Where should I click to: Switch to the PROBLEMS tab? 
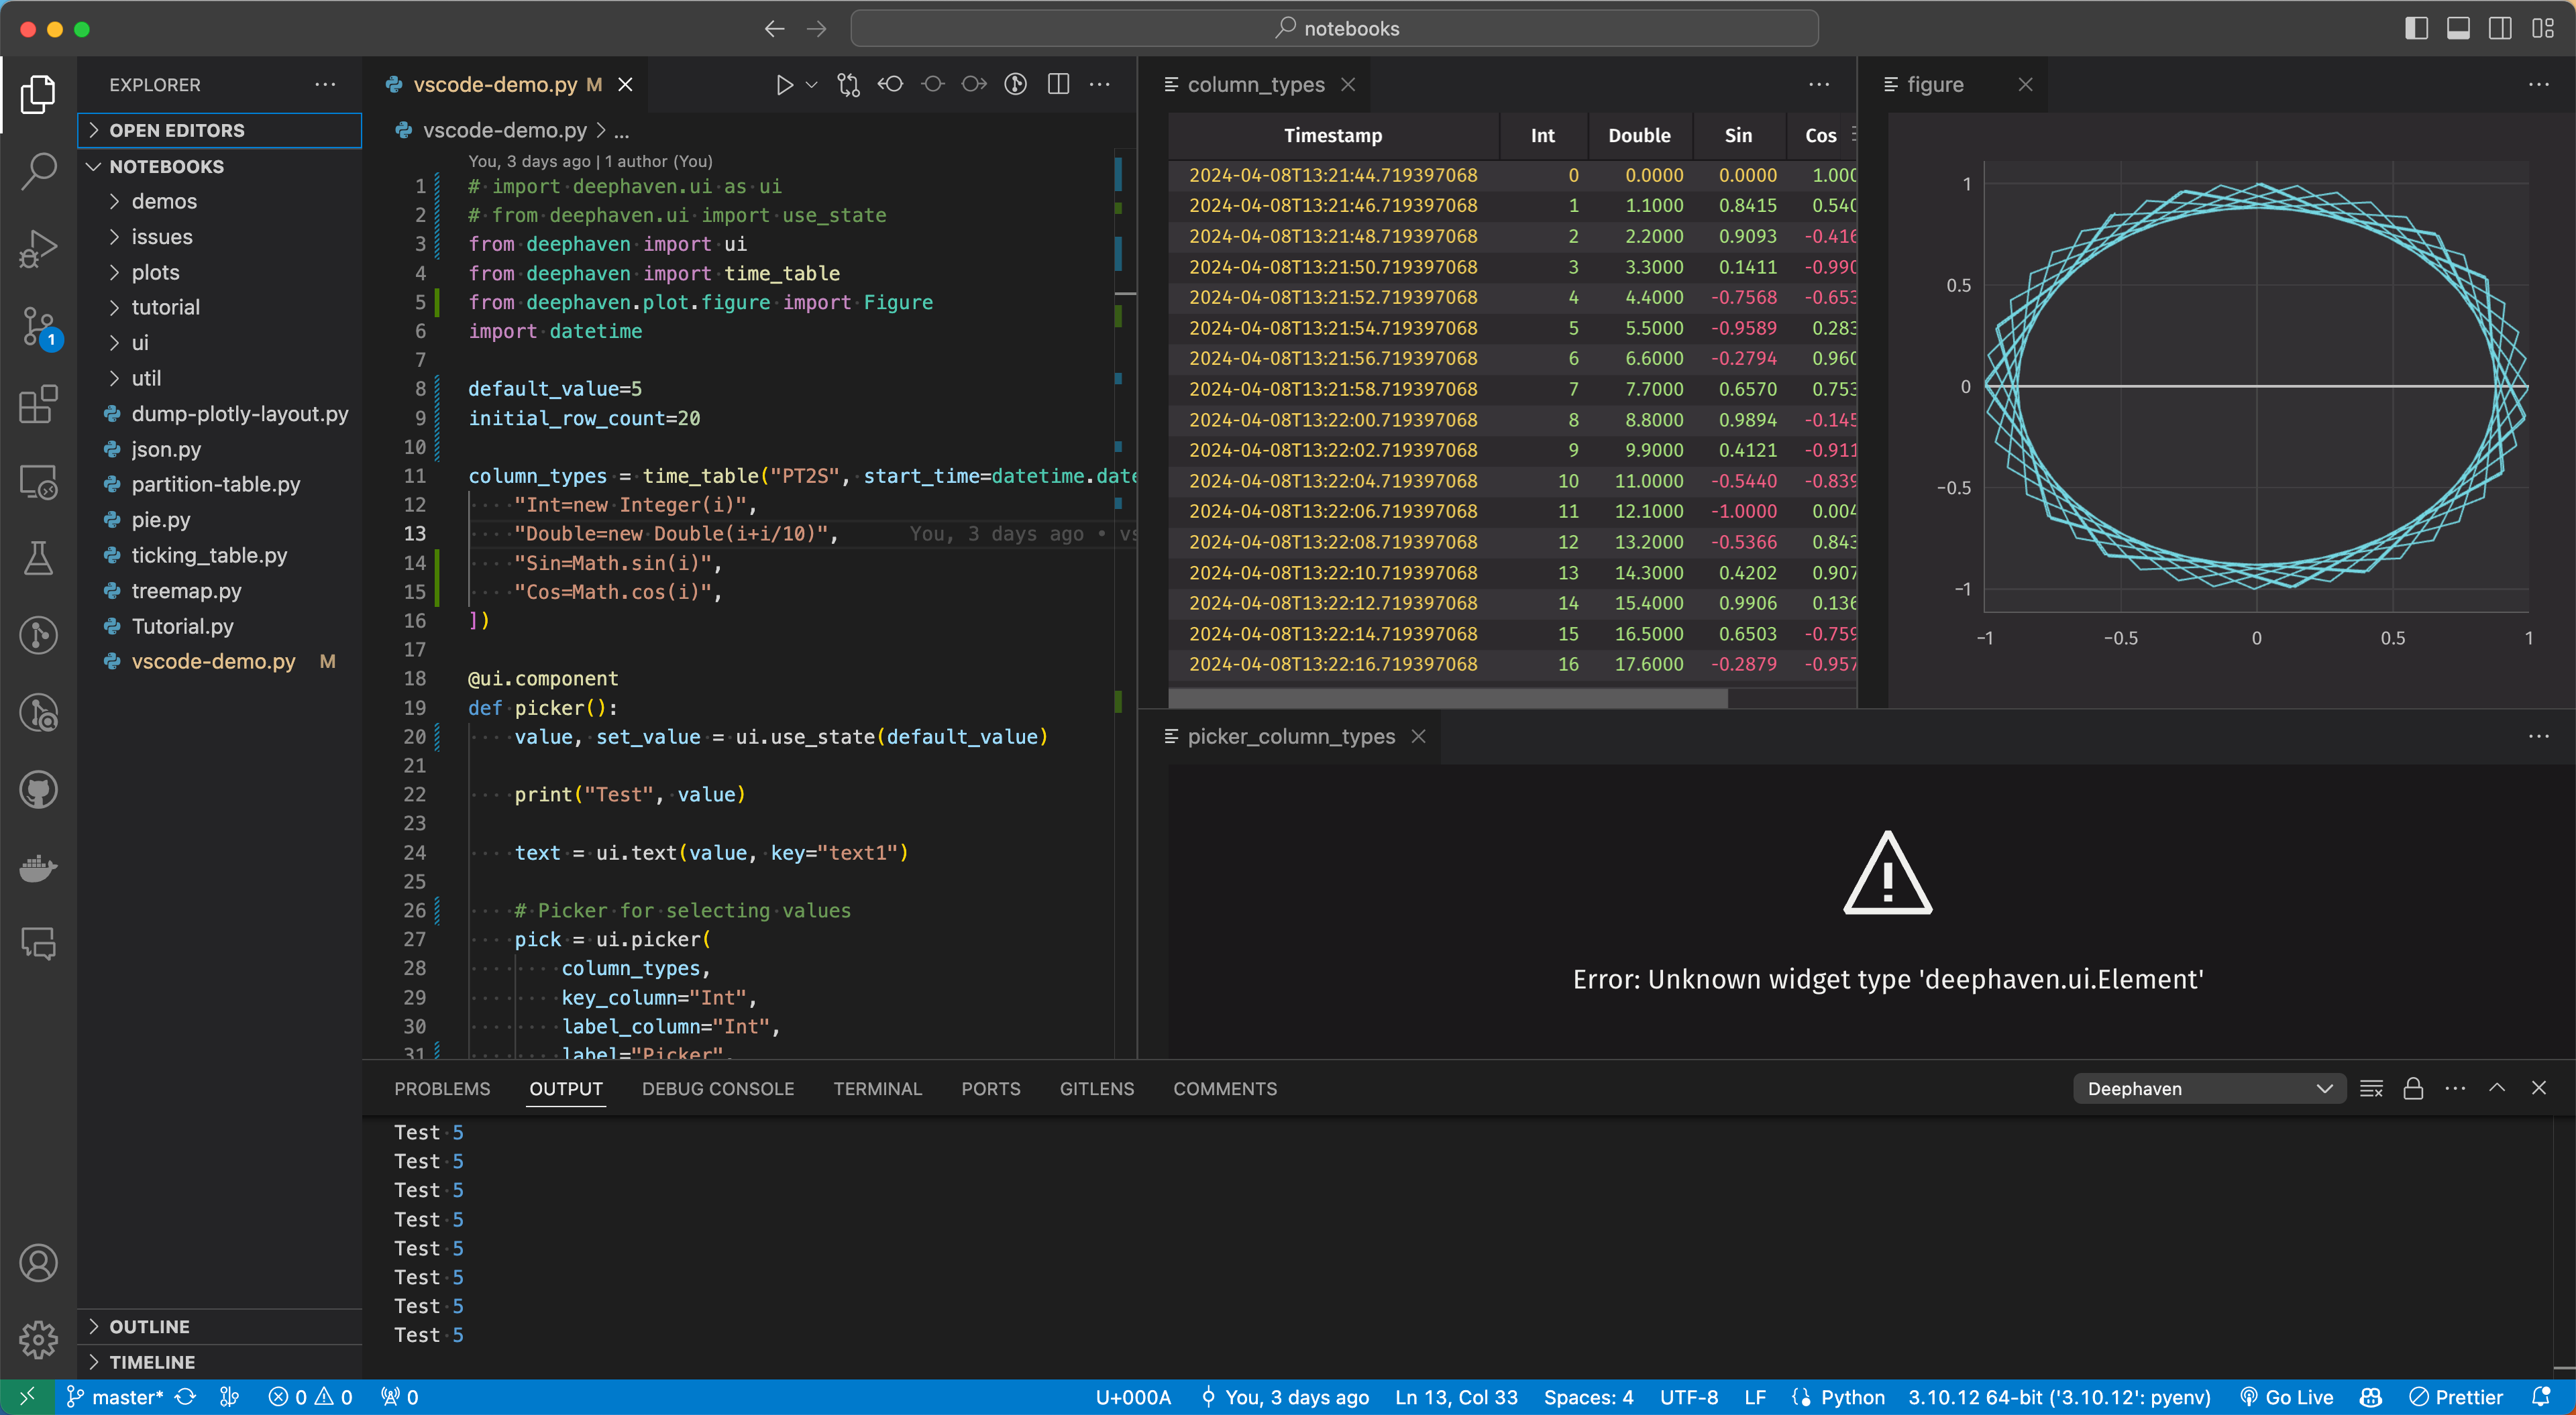pos(442,1089)
